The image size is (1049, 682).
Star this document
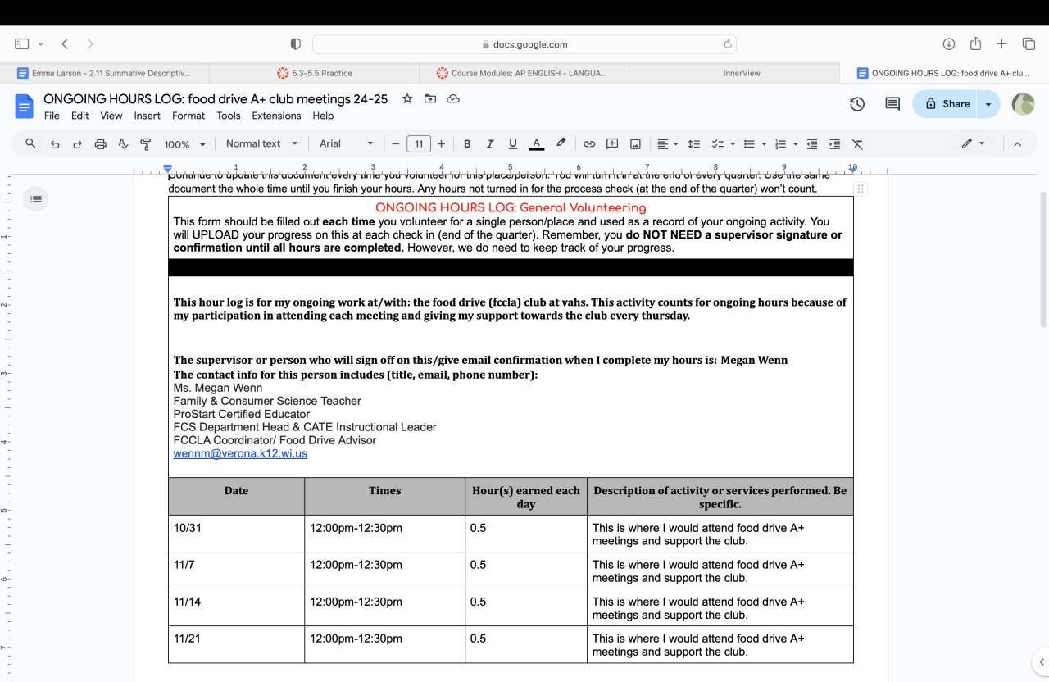(x=407, y=99)
